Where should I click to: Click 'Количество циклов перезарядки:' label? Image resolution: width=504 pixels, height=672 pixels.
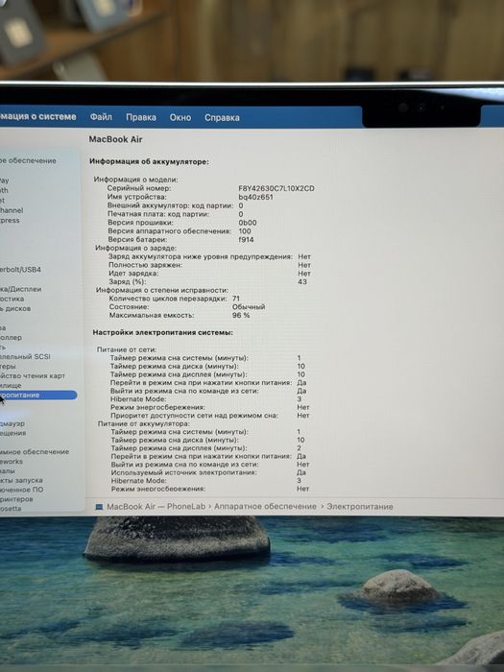(168, 299)
